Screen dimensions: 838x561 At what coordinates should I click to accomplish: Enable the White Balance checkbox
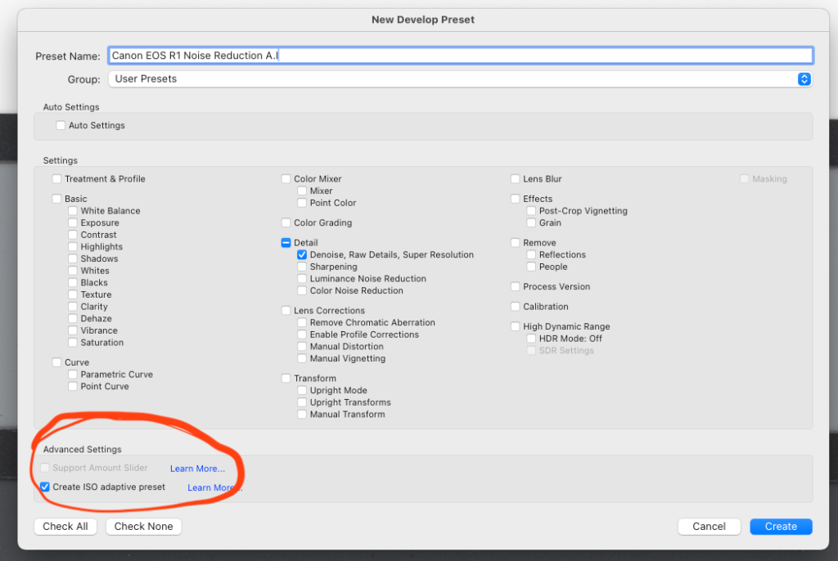click(x=73, y=211)
